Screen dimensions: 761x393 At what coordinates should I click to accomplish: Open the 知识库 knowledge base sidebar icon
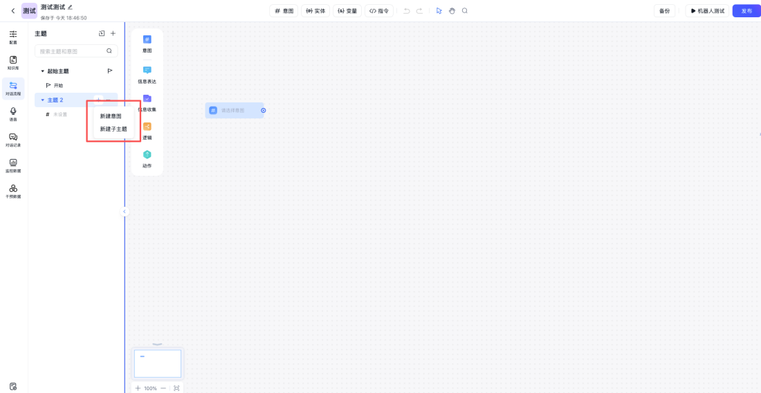pos(13,62)
